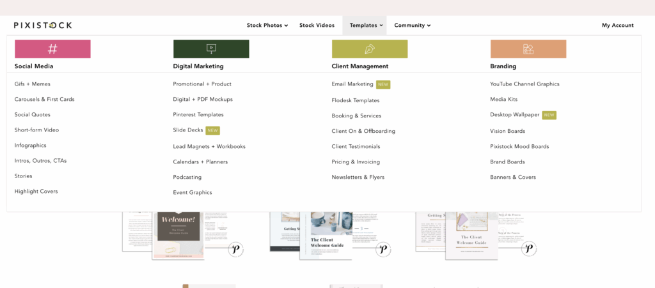Open Email Marketing templates
The image size is (655, 288).
tap(352, 84)
